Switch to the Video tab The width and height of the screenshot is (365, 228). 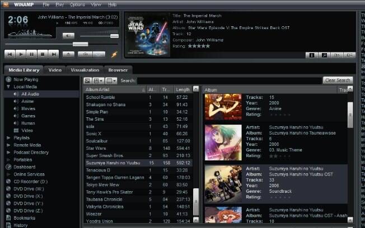pos(55,70)
